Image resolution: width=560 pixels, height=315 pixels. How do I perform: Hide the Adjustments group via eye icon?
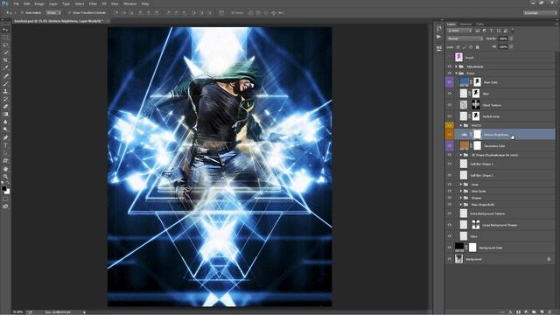coord(450,66)
